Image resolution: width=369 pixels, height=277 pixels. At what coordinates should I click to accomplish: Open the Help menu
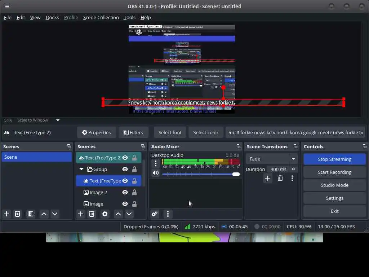coord(146,17)
